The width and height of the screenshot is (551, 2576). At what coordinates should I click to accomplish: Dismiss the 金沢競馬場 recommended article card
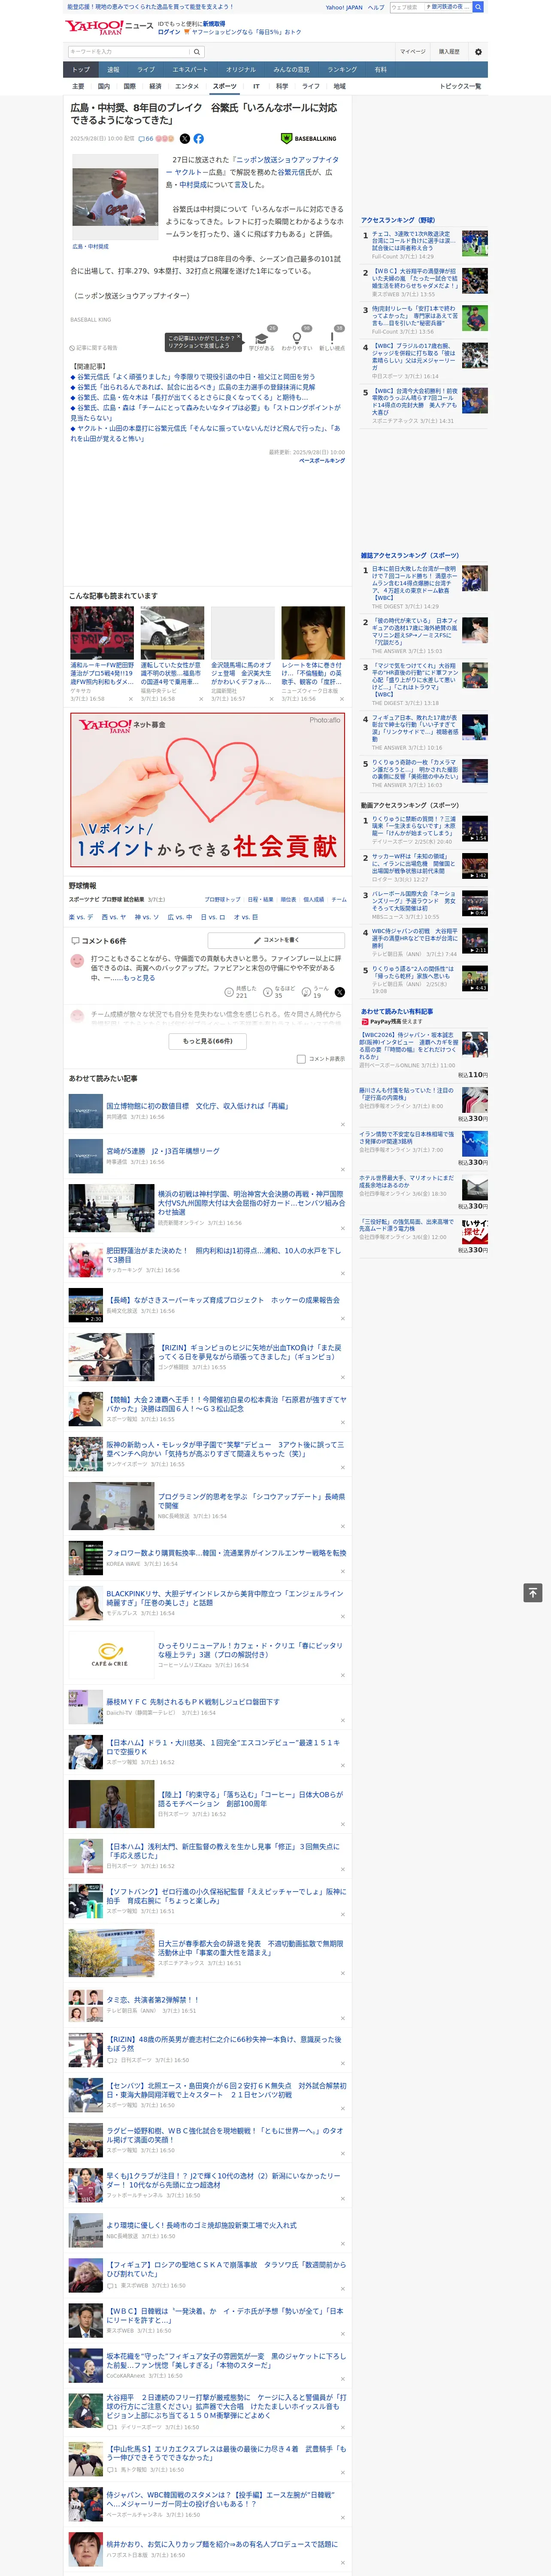coord(272,699)
